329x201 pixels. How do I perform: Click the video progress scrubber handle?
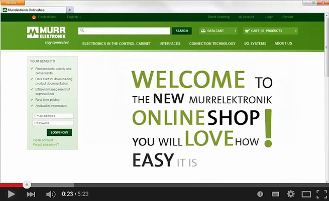(x=27, y=184)
